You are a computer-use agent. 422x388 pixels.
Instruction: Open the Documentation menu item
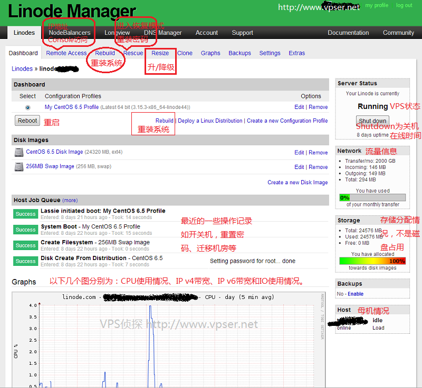coord(348,33)
